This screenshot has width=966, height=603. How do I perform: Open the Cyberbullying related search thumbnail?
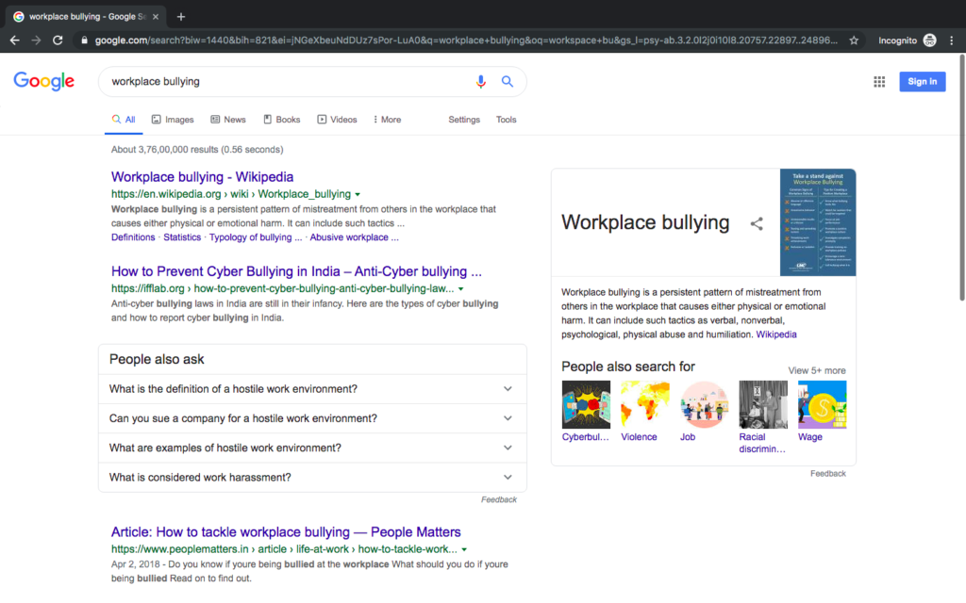click(x=586, y=404)
